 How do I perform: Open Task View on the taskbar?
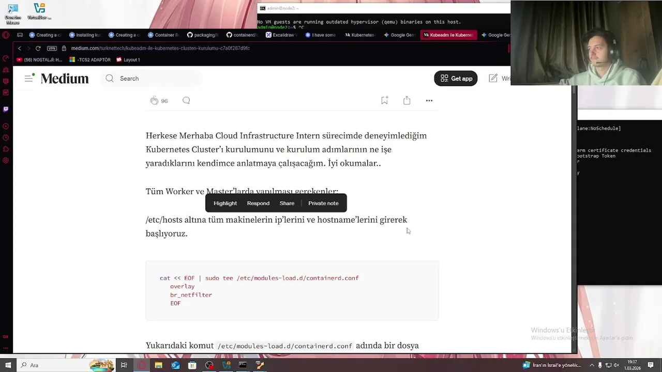tap(124, 365)
